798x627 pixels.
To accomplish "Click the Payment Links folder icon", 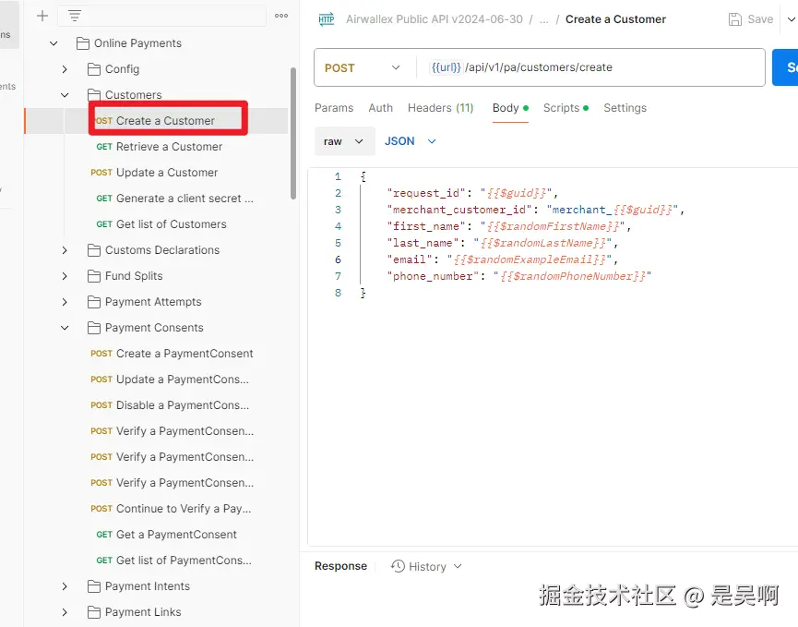I will [94, 612].
